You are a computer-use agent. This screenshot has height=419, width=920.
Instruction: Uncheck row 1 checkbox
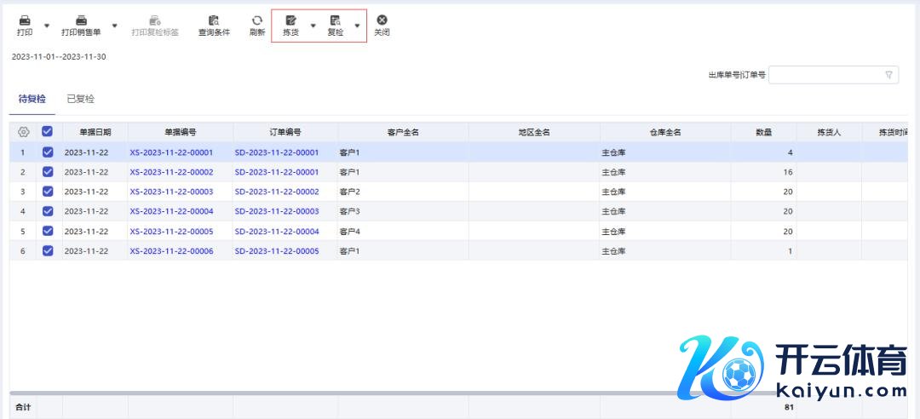point(48,152)
